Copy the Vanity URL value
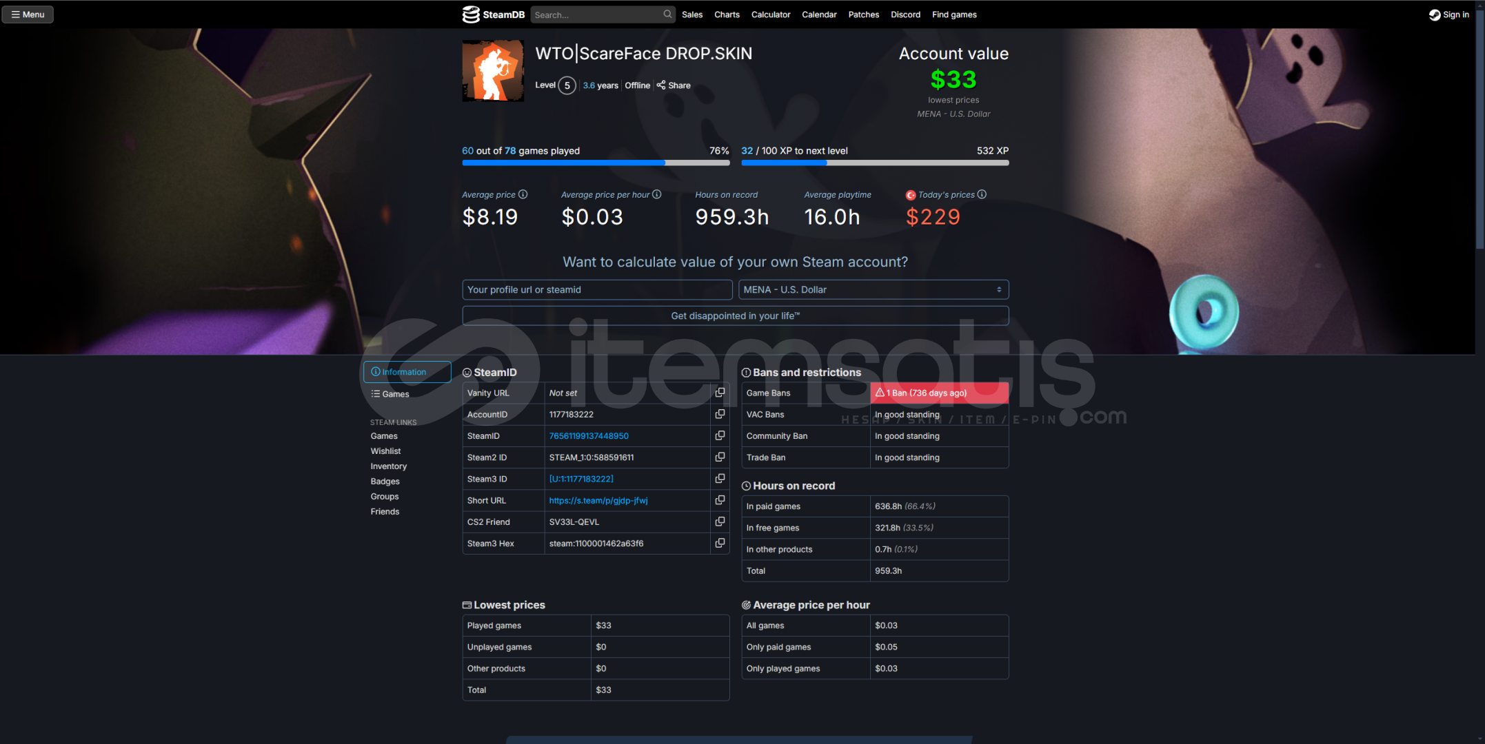Image resolution: width=1485 pixels, height=744 pixels. 720,393
